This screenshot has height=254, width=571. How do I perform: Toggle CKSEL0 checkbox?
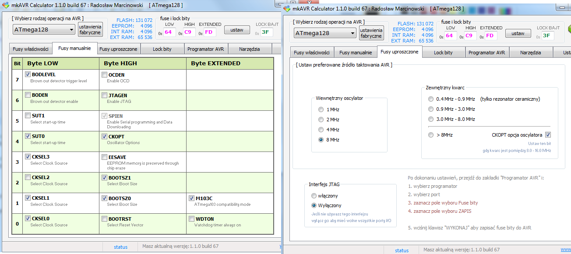pos(28,219)
